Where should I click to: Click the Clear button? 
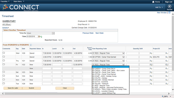tap(65, 88)
